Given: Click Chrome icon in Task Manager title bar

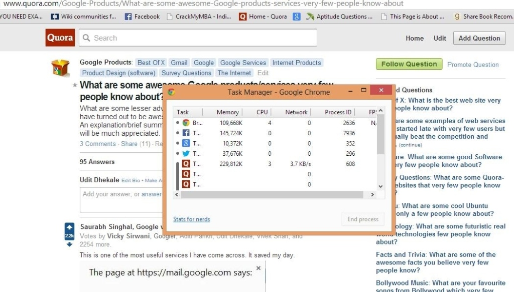Looking at the screenshot, I should point(171,92).
